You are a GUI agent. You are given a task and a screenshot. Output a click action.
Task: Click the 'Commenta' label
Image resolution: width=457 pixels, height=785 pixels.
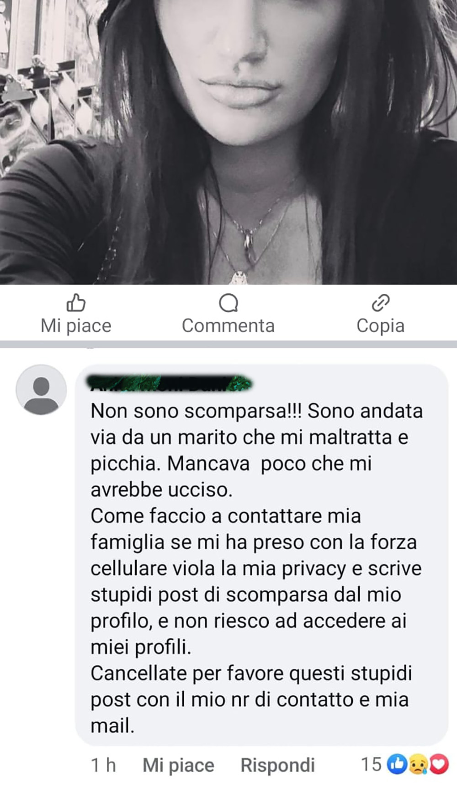tap(228, 326)
